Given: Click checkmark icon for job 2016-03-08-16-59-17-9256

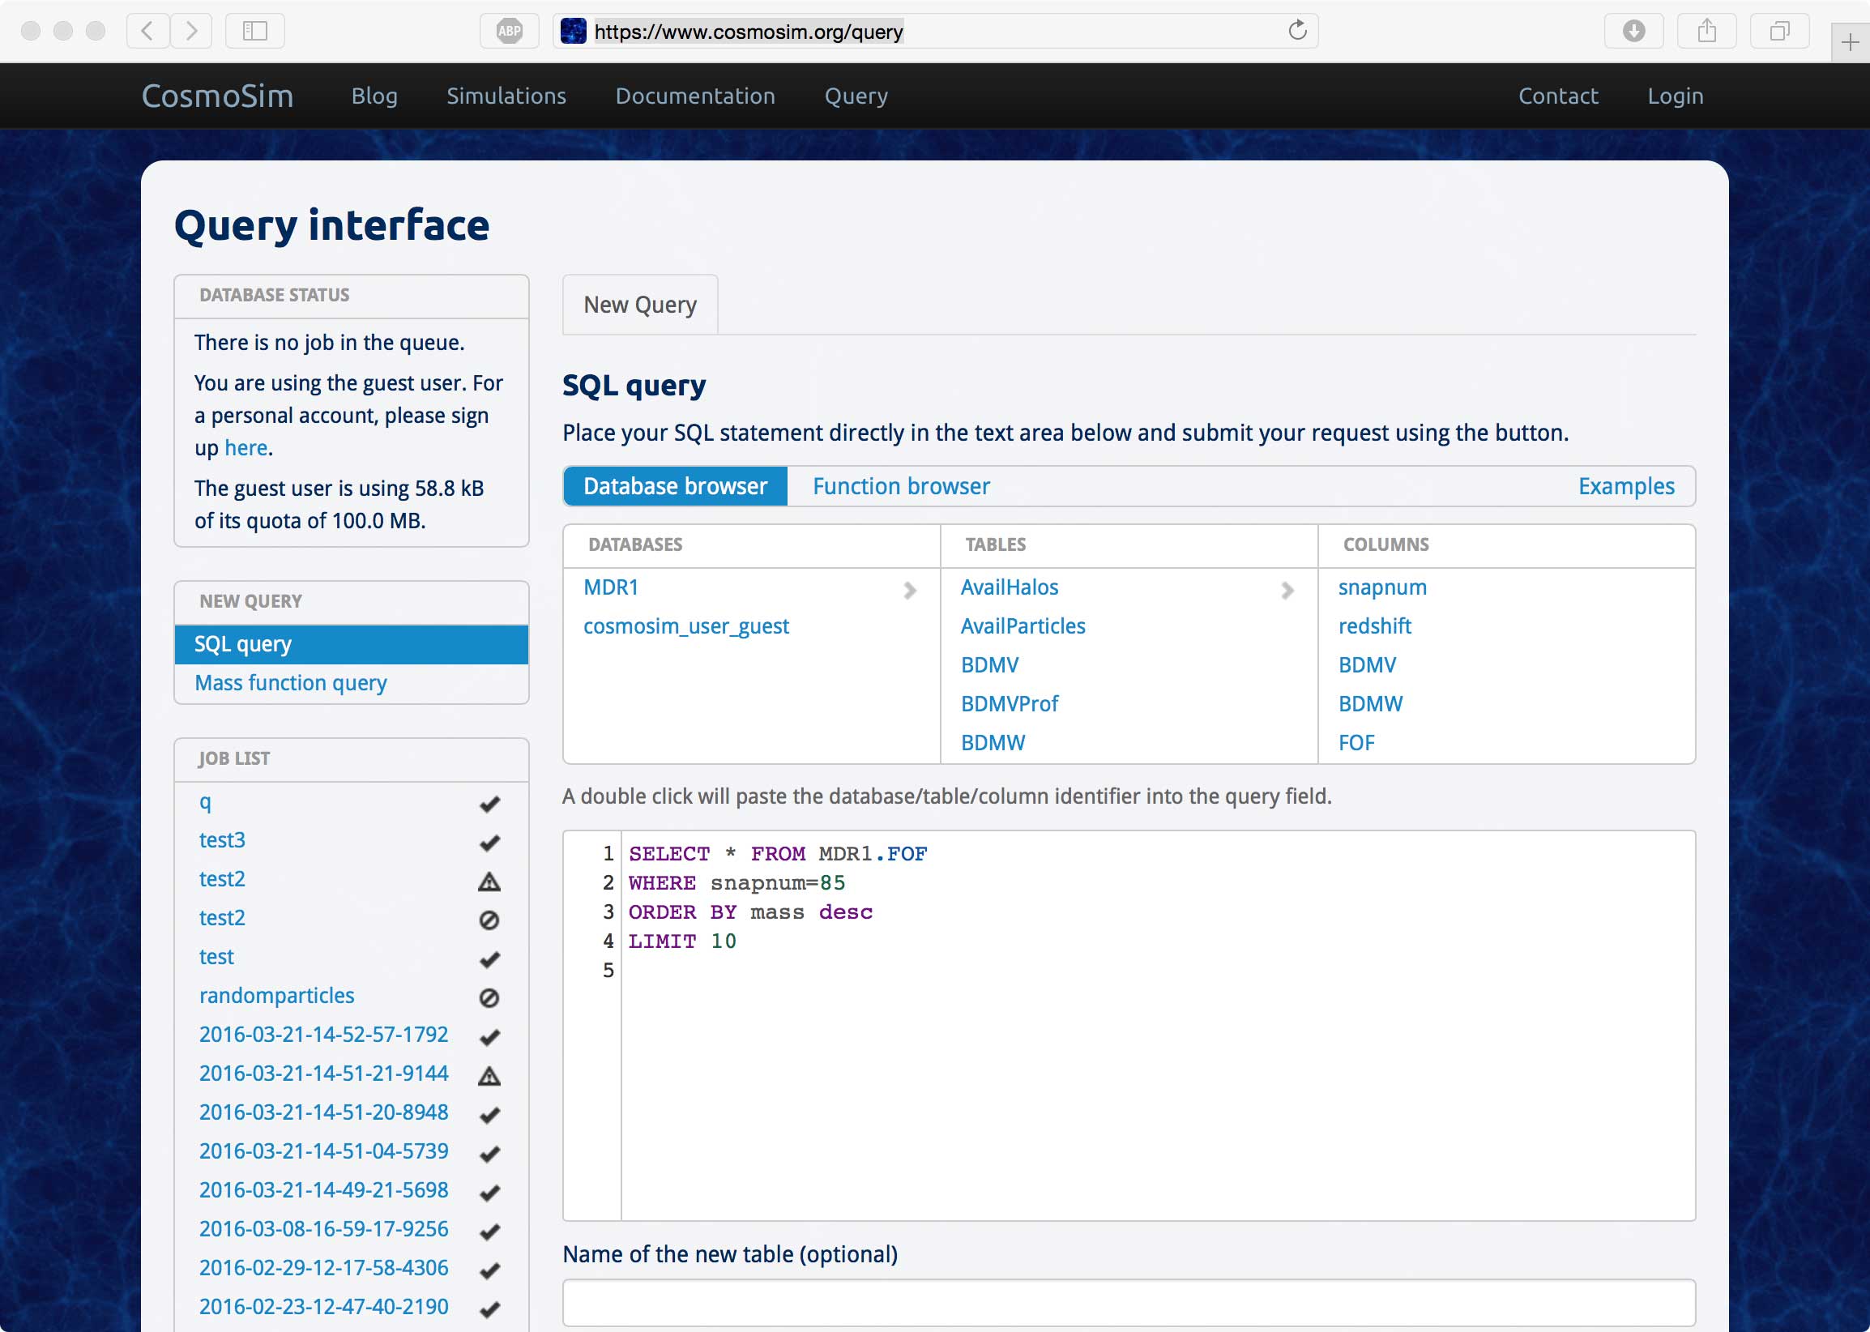Looking at the screenshot, I should (489, 1231).
